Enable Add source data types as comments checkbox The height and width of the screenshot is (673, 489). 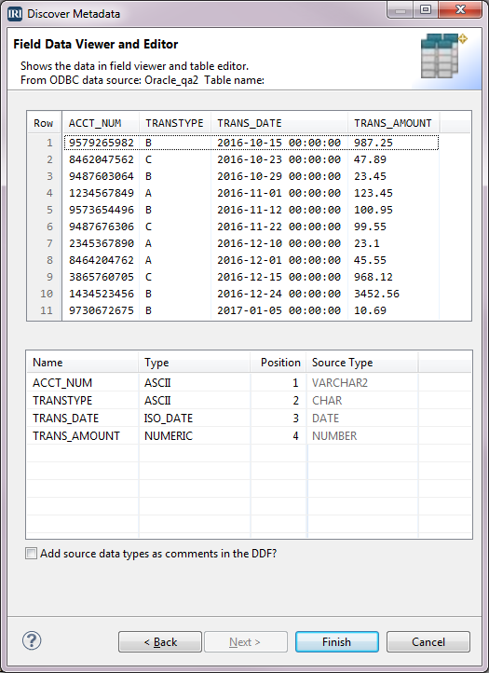tap(32, 554)
